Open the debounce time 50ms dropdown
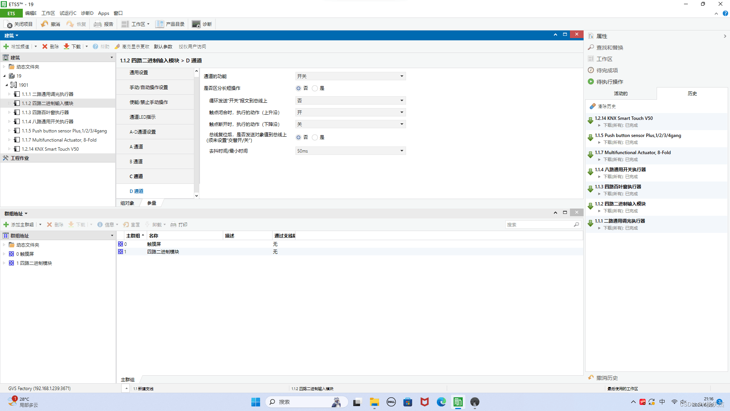 (x=350, y=151)
